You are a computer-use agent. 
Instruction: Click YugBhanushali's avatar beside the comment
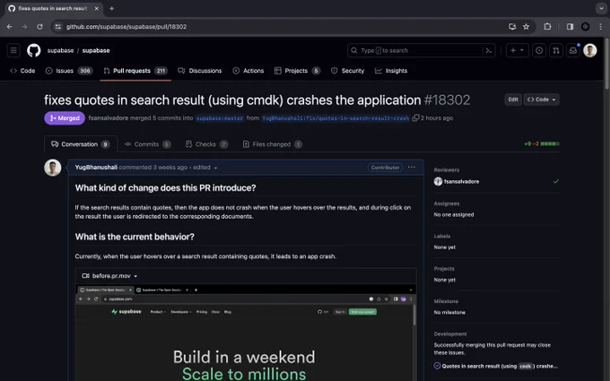coord(53,168)
